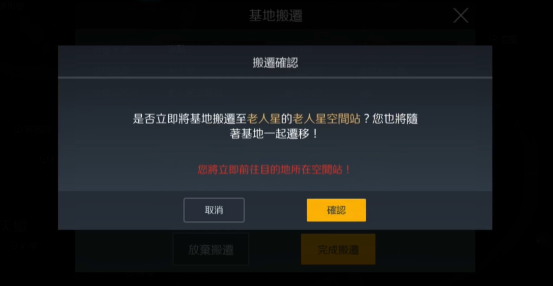Click the divider line under the 搬遷確認 title
The width and height of the screenshot is (553, 286).
point(275,77)
